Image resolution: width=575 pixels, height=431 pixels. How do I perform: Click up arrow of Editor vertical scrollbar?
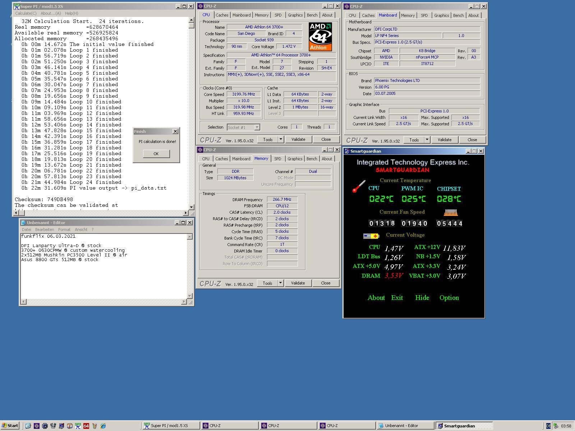(190, 237)
